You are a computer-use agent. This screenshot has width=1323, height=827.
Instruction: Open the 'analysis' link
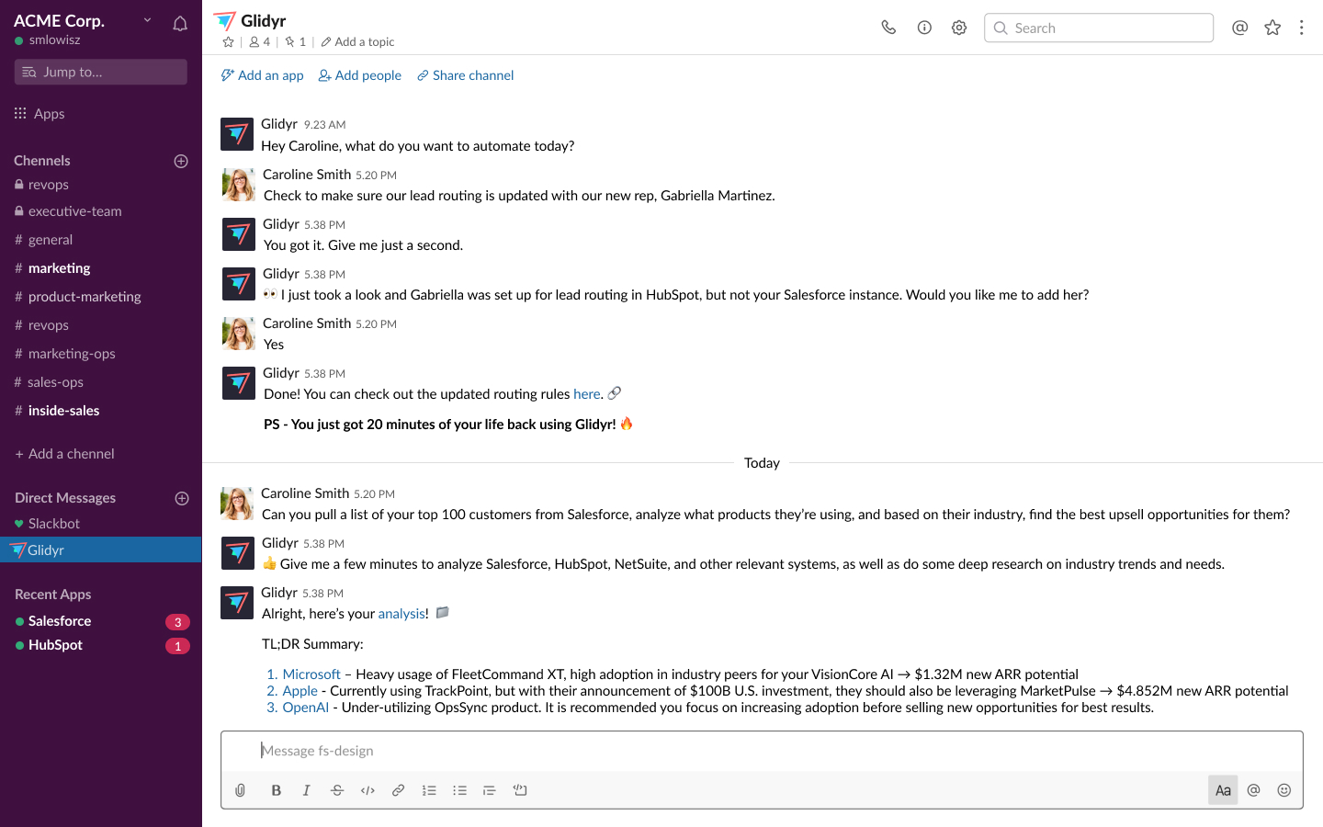[x=401, y=614]
